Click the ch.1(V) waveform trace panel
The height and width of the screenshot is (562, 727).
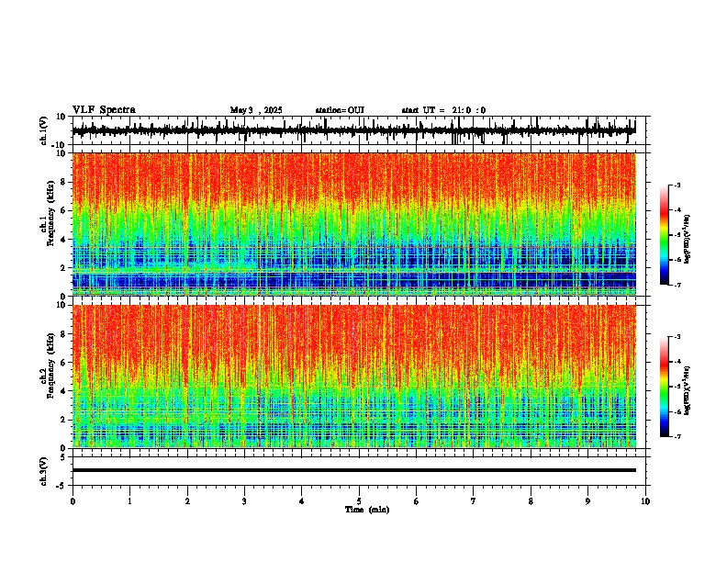361,130
